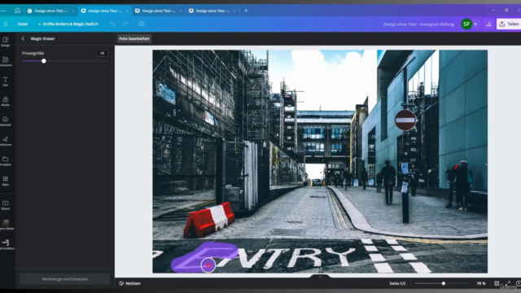
Task: Click the Pinselgröße value field
Action: point(102,53)
